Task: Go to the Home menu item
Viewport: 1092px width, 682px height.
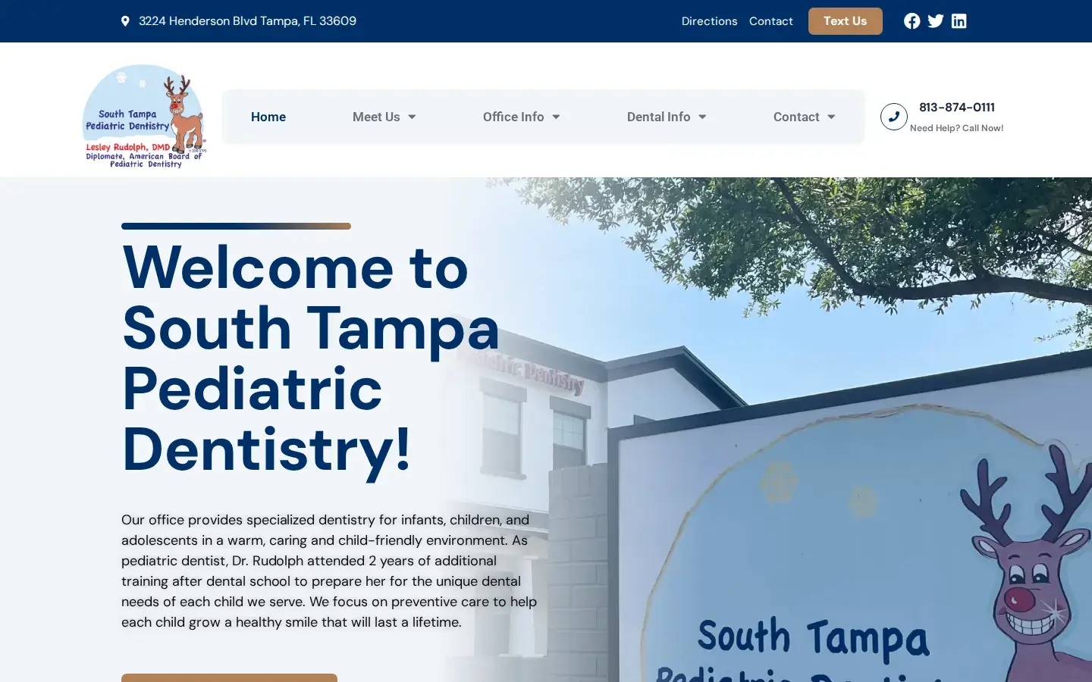Action: [268, 117]
